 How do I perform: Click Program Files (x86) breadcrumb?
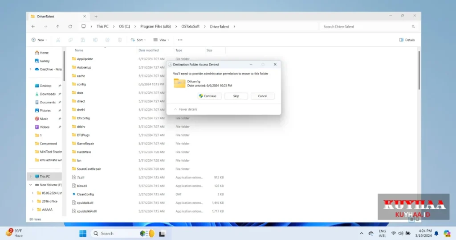(155, 26)
